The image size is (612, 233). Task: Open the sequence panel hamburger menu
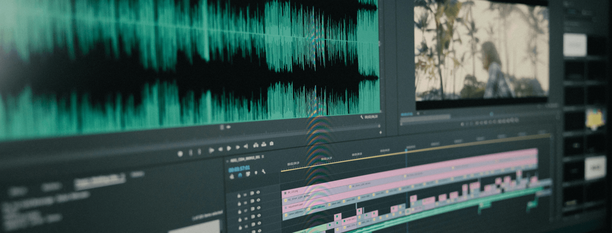pyautogui.click(x=263, y=157)
